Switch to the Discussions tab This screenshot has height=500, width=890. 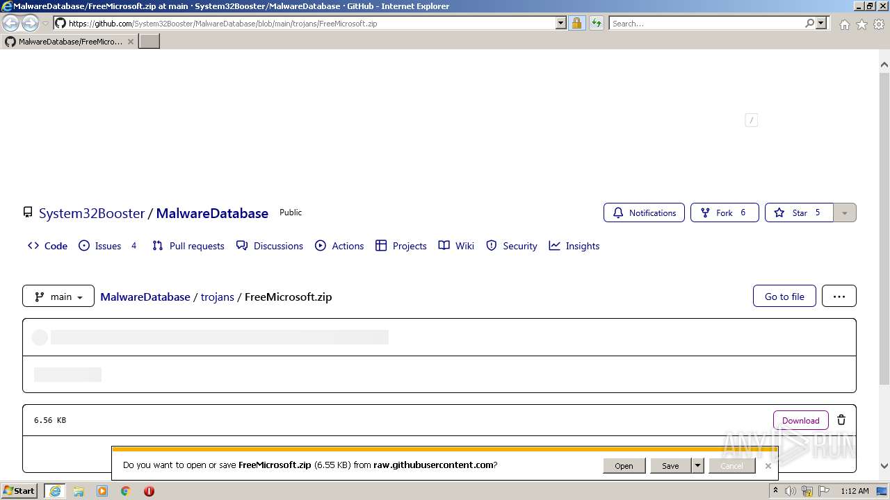coord(270,246)
